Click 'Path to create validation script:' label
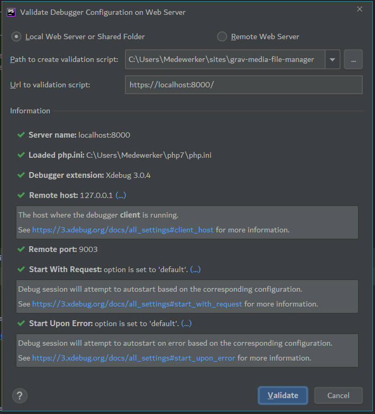 [x=64, y=59]
